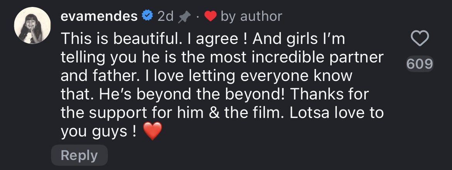This screenshot has height=170, width=452.
Task: Open the evamendes username link
Action: (99, 16)
